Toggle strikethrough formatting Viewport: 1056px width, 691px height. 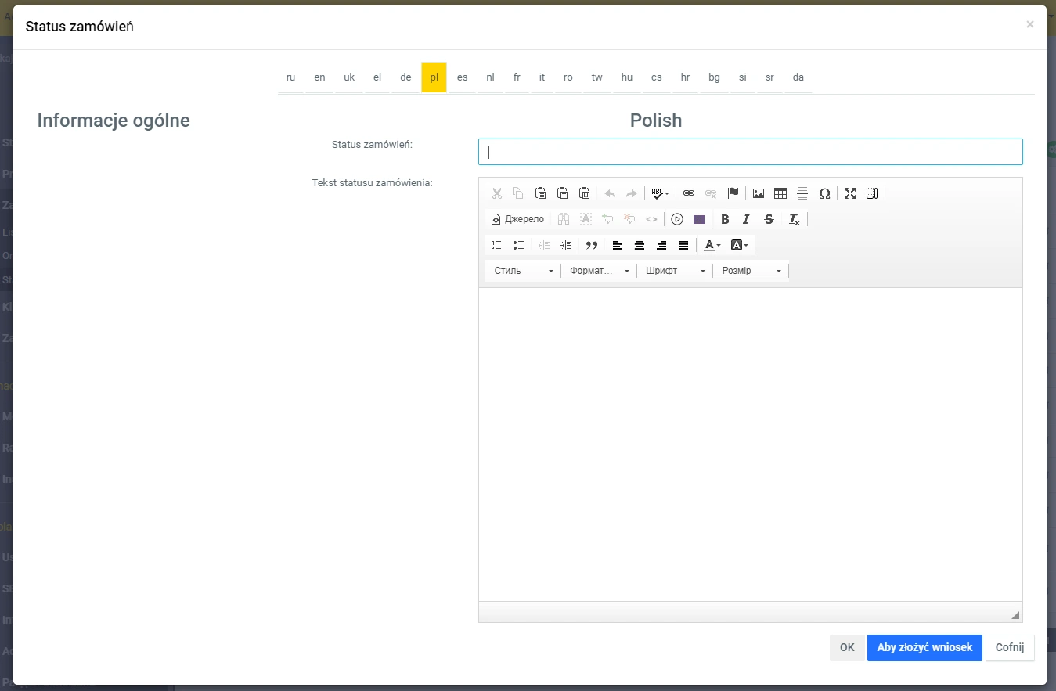(x=769, y=219)
